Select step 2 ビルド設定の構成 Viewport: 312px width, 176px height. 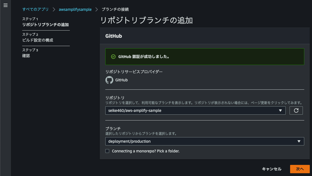(x=38, y=40)
